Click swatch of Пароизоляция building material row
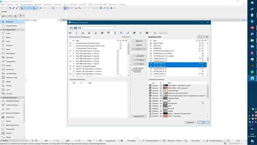 click(165, 91)
